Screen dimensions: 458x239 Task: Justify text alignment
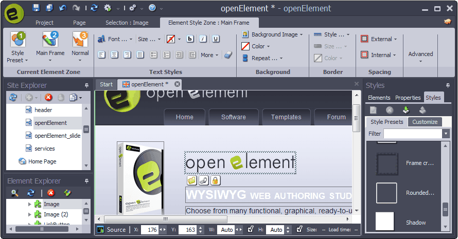pos(140,55)
